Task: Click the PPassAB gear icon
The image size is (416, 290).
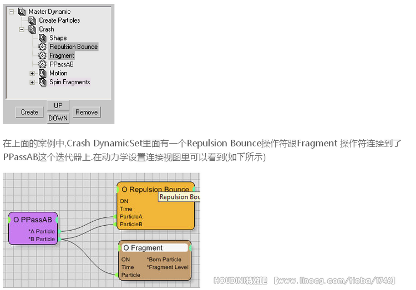Action: 42,64
